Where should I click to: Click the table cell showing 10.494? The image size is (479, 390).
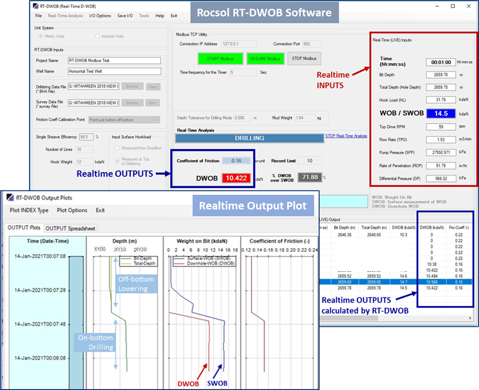click(x=432, y=276)
